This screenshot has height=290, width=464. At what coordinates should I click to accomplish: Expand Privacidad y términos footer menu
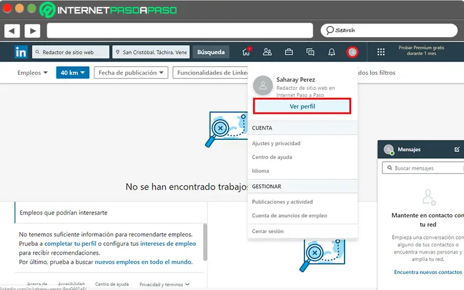pos(164,284)
